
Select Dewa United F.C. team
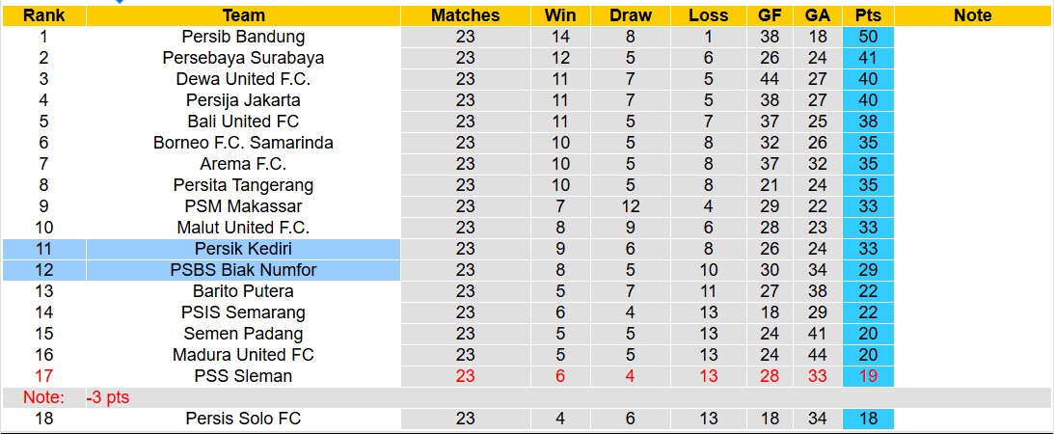click(x=243, y=79)
